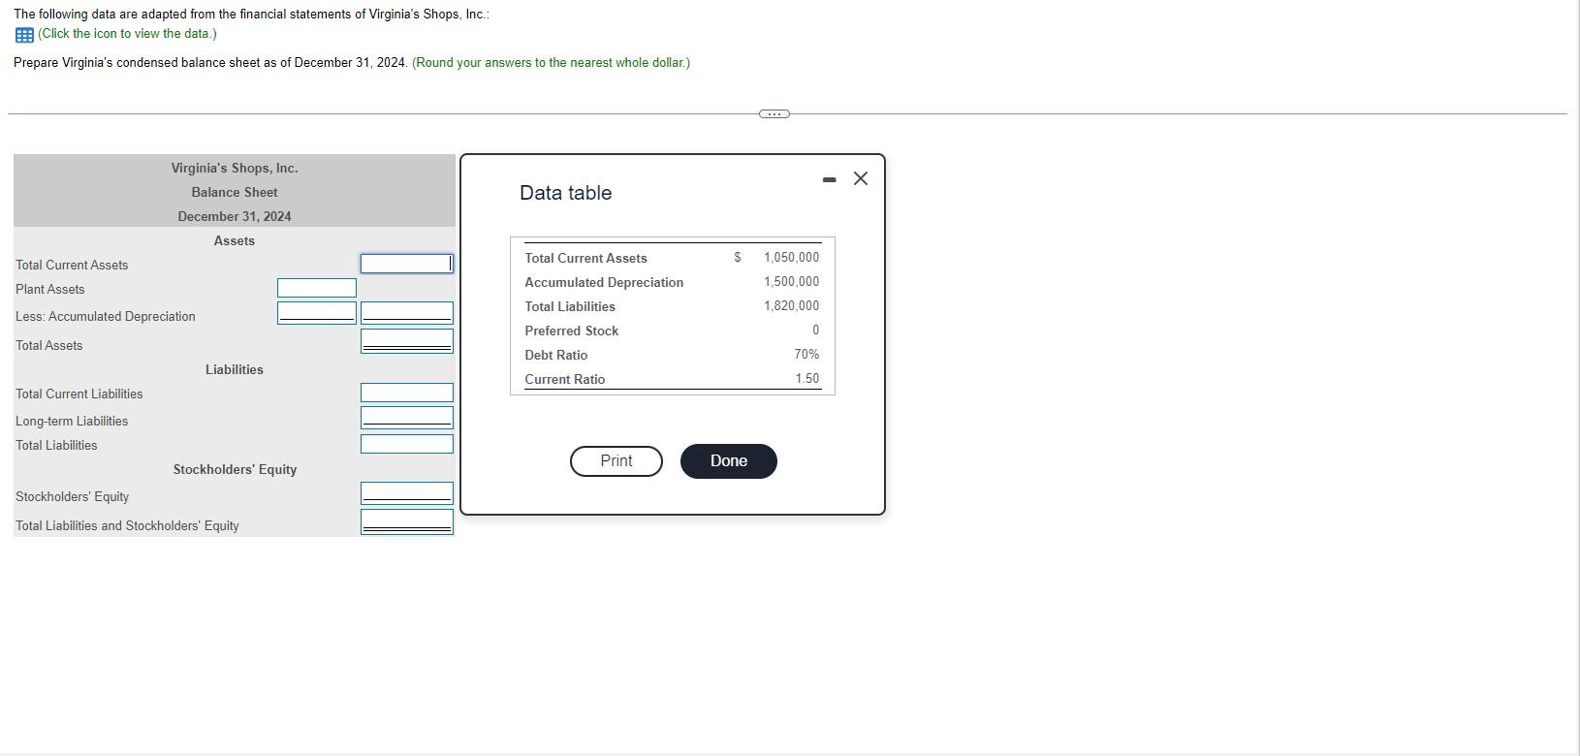Click the dollar sign in data table
Viewport: 1580px width, 756px height.
tap(738, 258)
